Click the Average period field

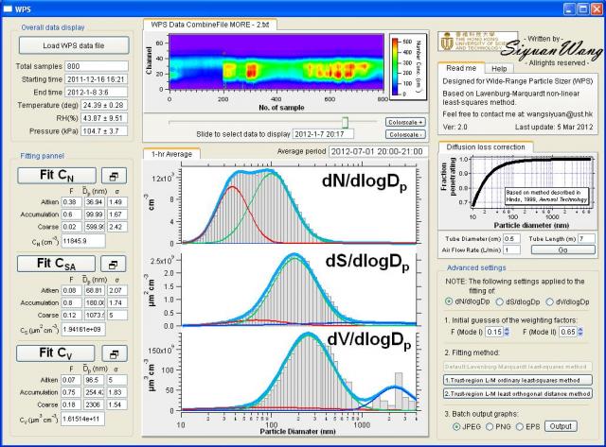379,151
